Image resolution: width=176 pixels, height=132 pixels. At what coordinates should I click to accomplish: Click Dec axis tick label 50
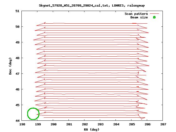(x=17, y=27)
